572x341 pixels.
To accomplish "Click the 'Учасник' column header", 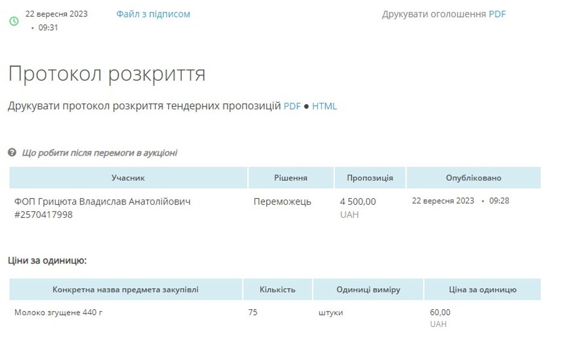I will [128, 178].
